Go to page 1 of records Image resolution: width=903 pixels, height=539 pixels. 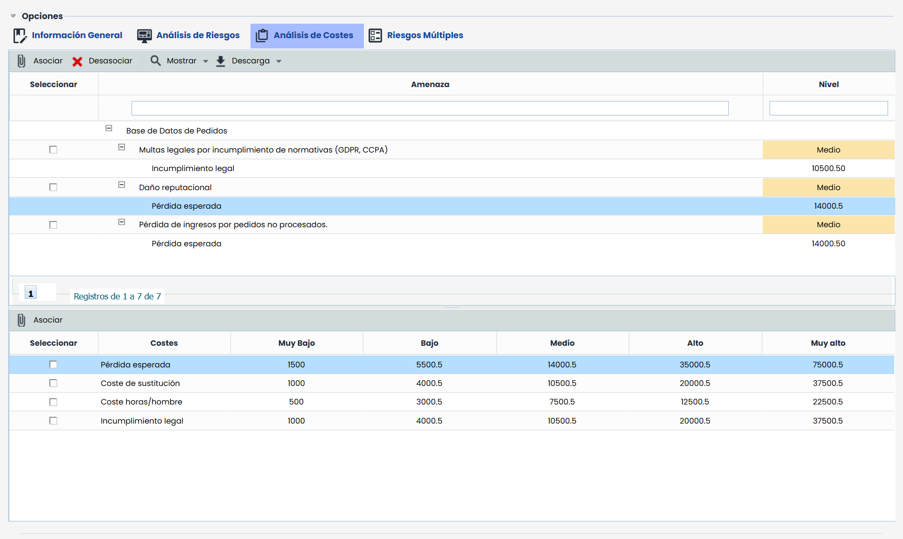[x=31, y=293]
